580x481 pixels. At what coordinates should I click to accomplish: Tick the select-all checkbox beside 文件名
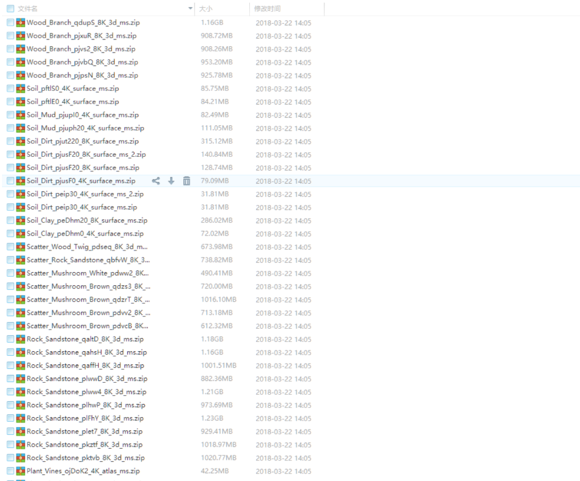tap(10, 9)
